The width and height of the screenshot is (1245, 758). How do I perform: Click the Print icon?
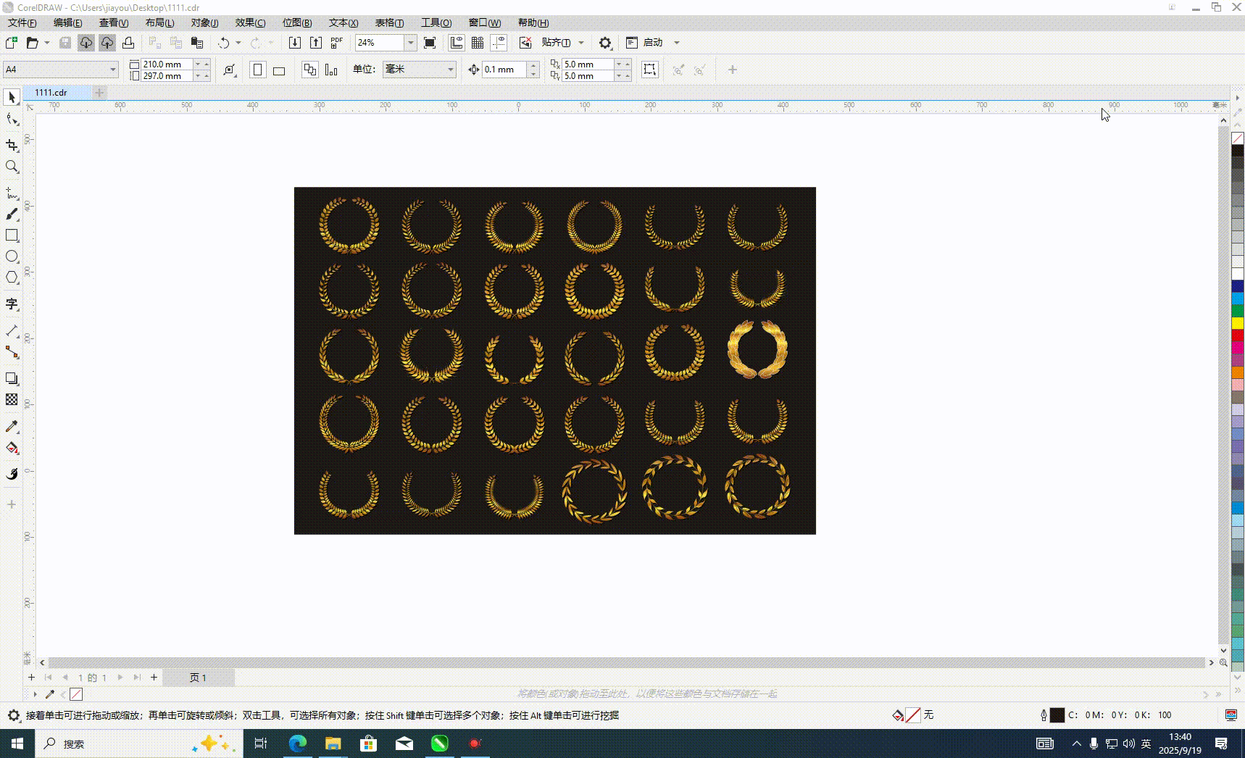pyautogui.click(x=128, y=43)
